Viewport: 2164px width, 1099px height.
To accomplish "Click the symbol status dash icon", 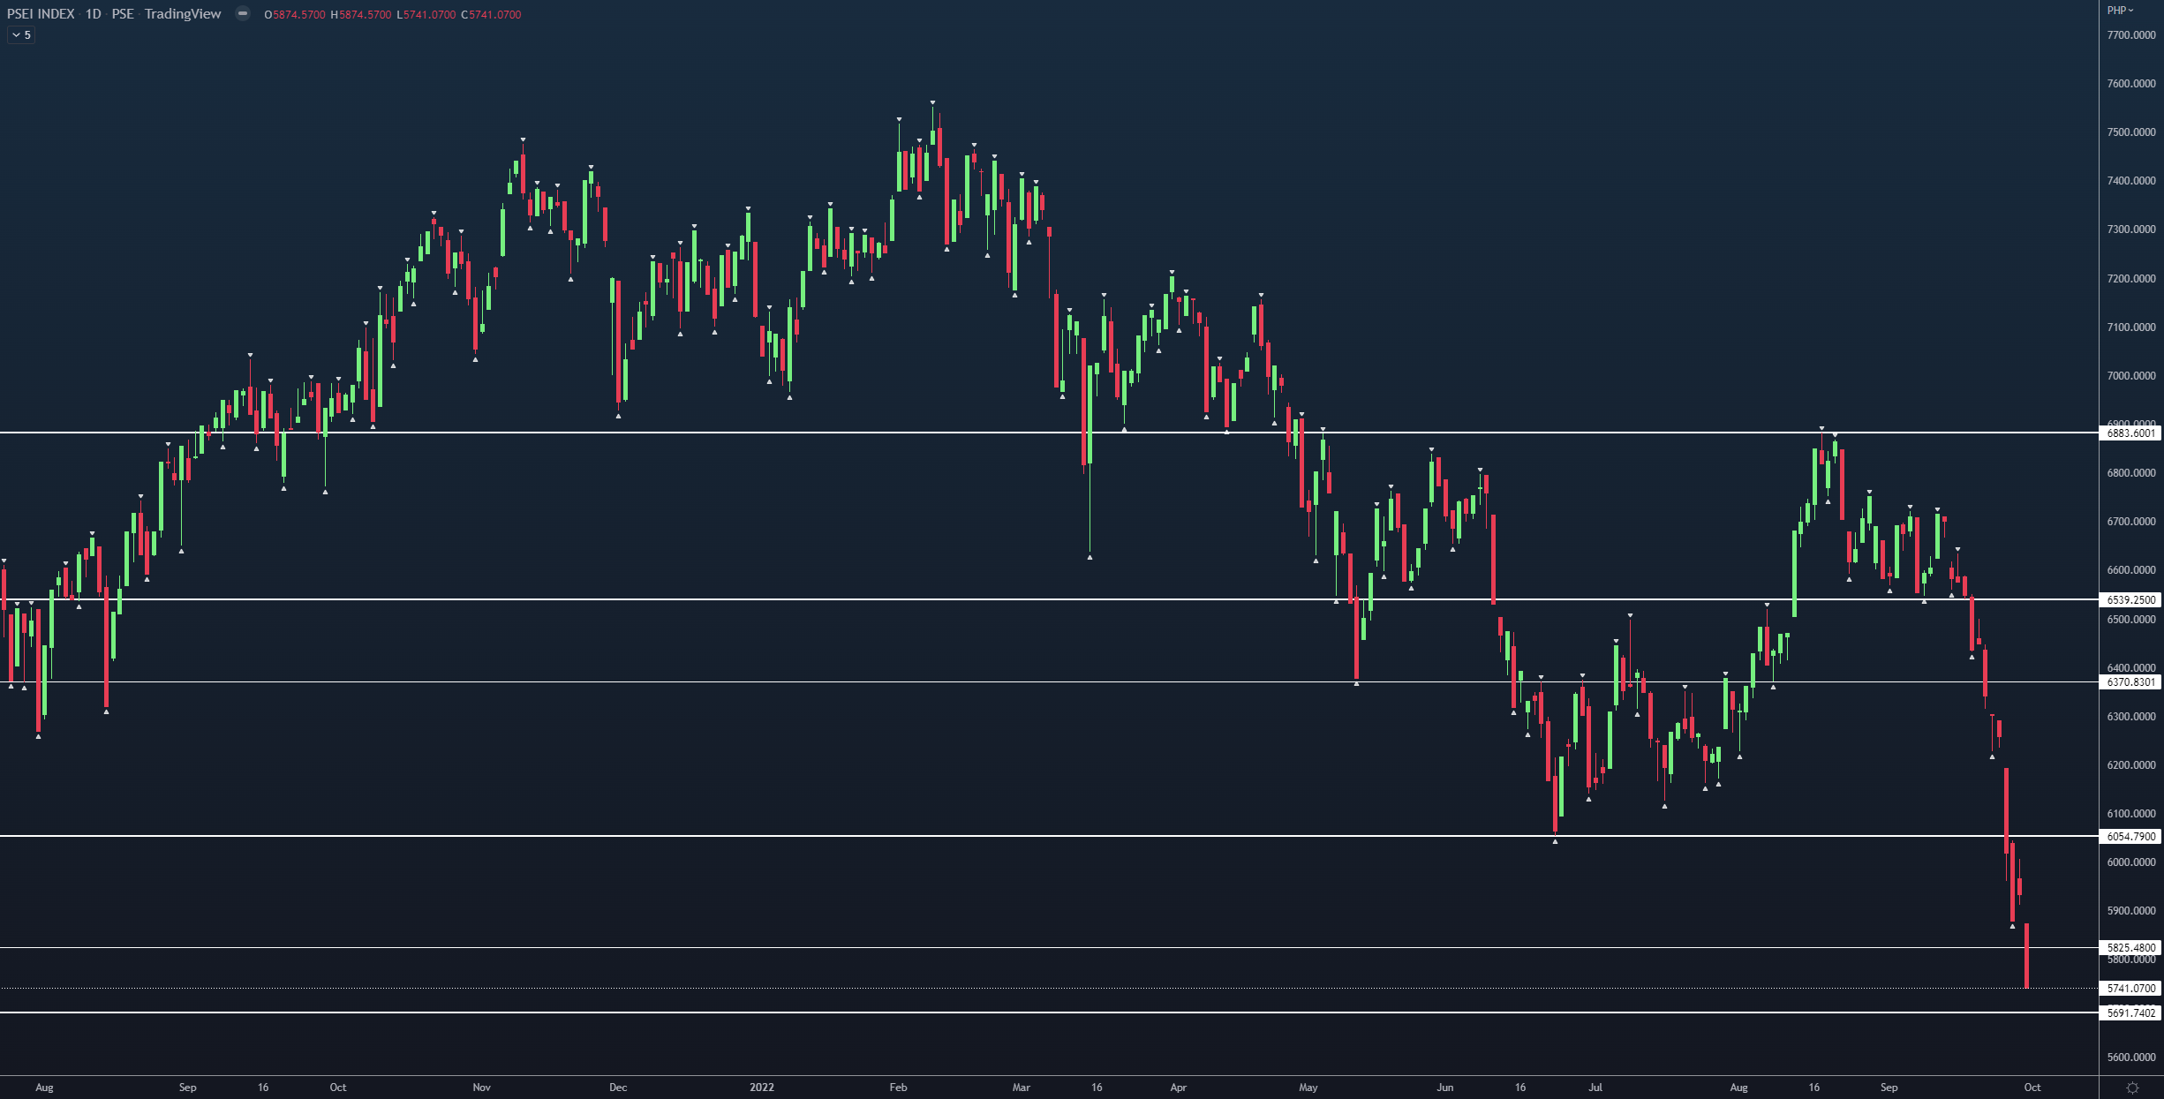I will coord(242,14).
